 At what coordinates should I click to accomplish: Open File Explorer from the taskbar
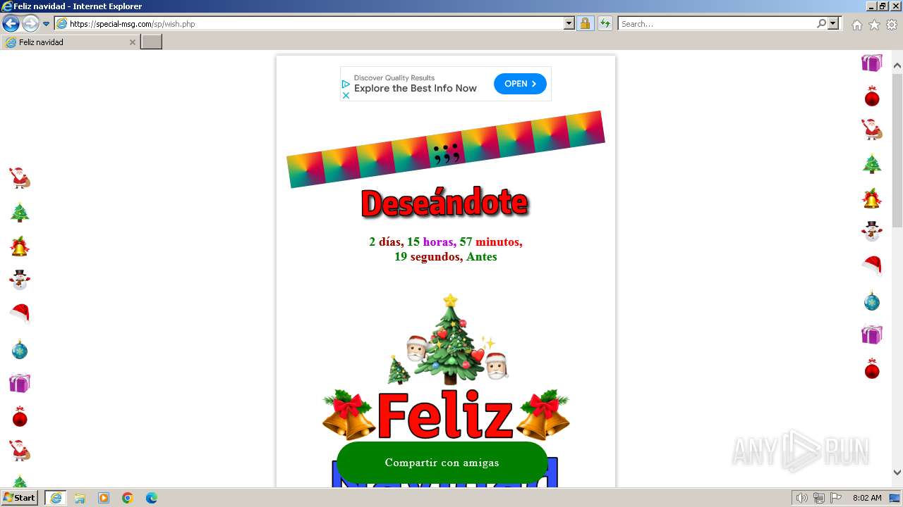tap(80, 498)
